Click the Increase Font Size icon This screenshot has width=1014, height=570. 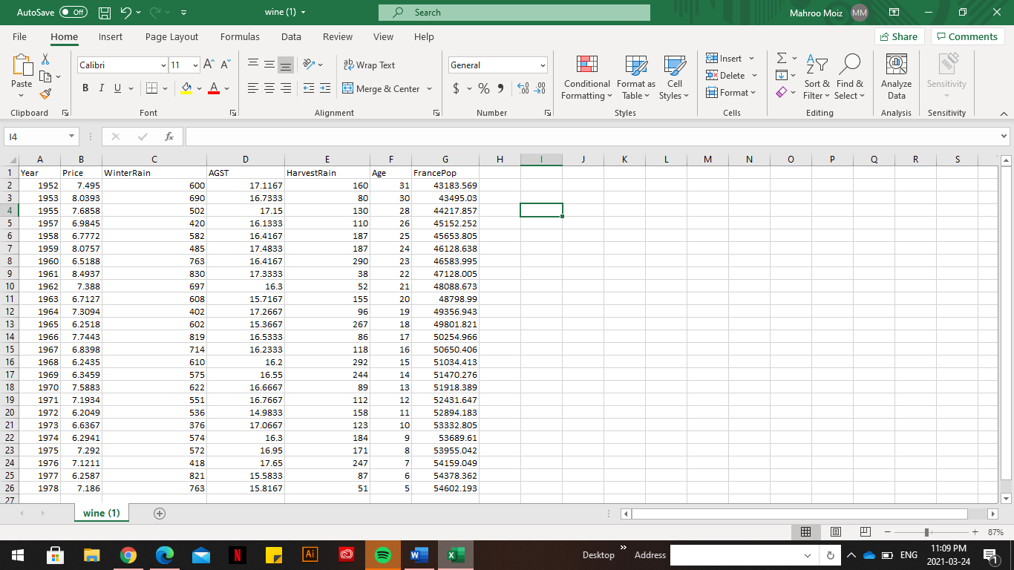click(x=209, y=65)
